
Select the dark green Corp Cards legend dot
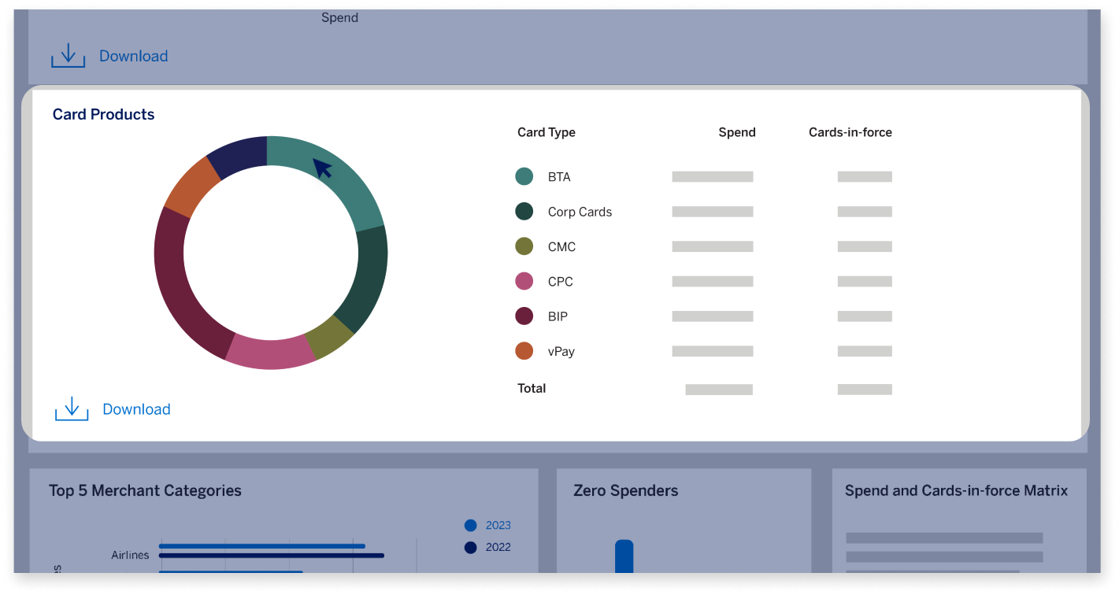coord(524,211)
